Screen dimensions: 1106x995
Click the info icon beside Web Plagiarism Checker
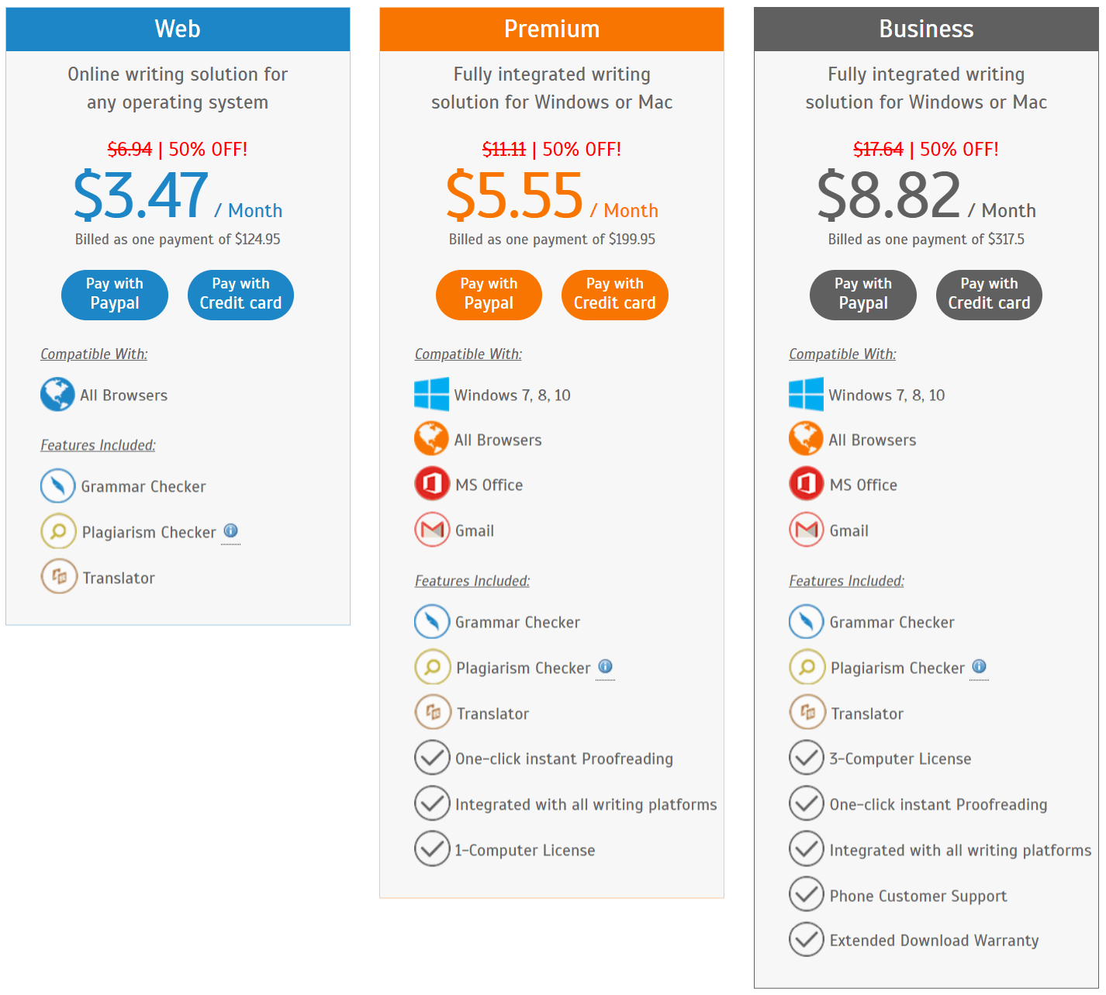click(x=230, y=530)
